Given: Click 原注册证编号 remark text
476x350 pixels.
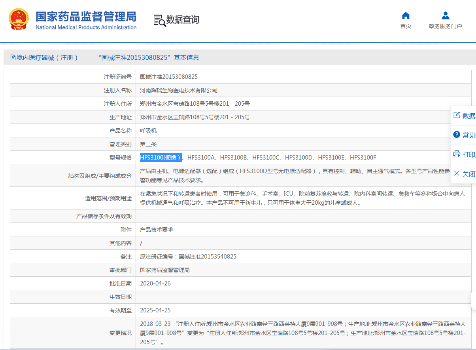Looking at the screenshot, I should 188,257.
